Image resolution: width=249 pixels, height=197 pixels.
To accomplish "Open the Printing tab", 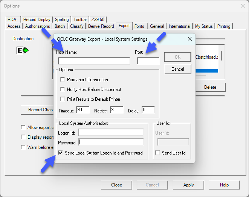I will coord(224,26).
